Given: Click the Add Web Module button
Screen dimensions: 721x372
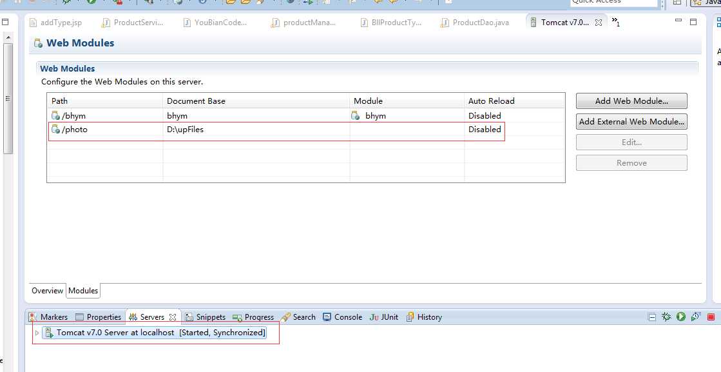Looking at the screenshot, I should click(x=631, y=101).
